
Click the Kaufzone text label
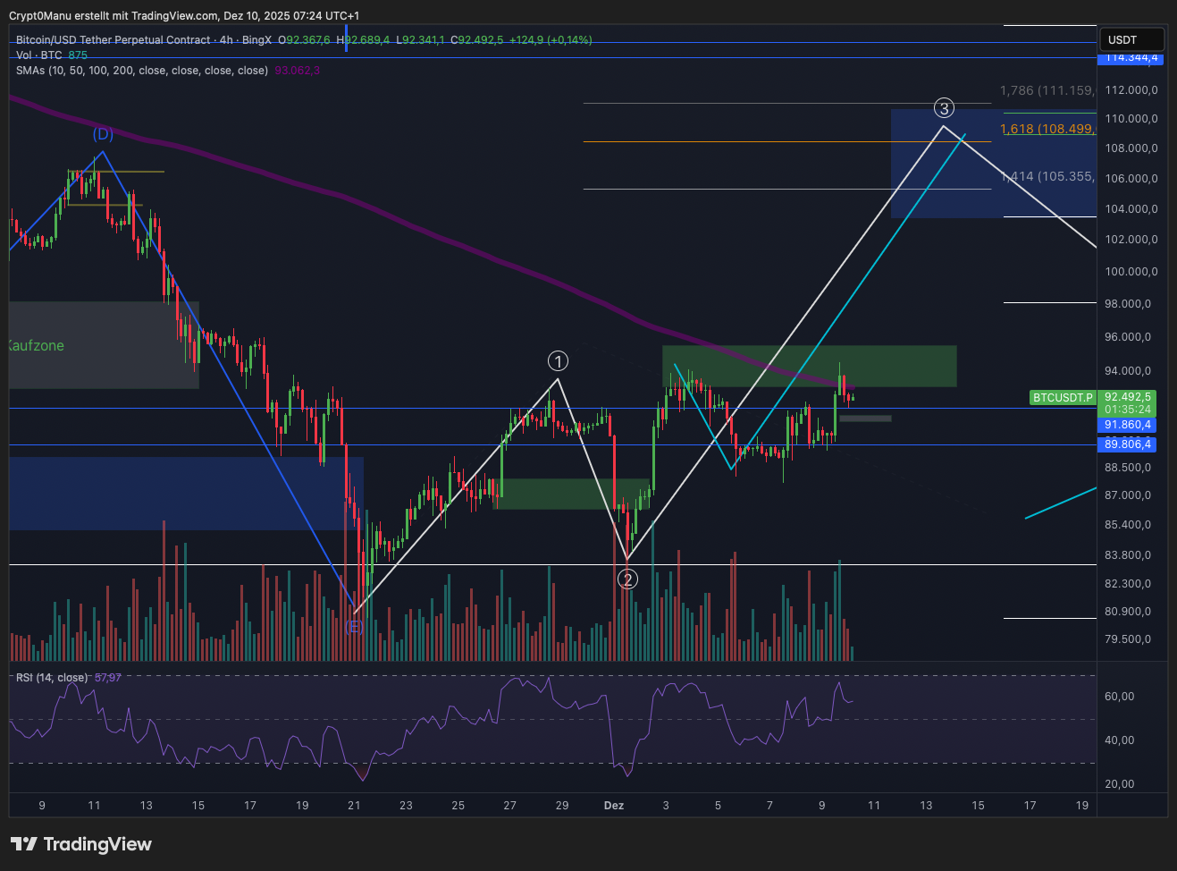[x=36, y=346]
